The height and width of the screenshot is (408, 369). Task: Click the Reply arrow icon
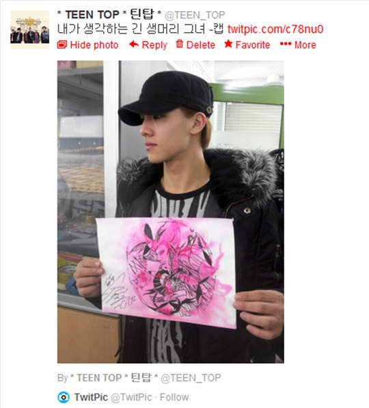pos(134,44)
